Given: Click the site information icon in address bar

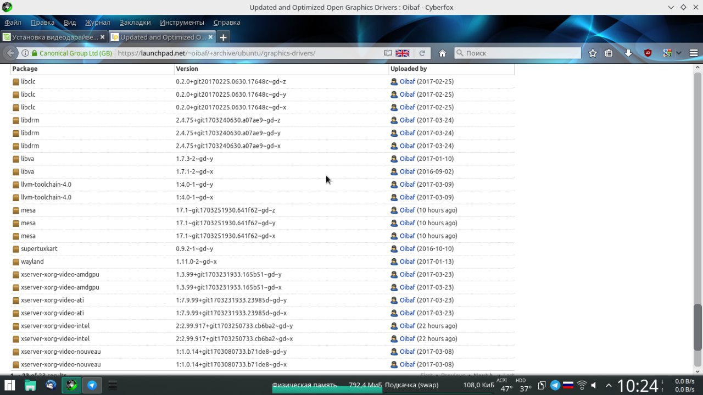Looking at the screenshot, I should [x=25, y=53].
